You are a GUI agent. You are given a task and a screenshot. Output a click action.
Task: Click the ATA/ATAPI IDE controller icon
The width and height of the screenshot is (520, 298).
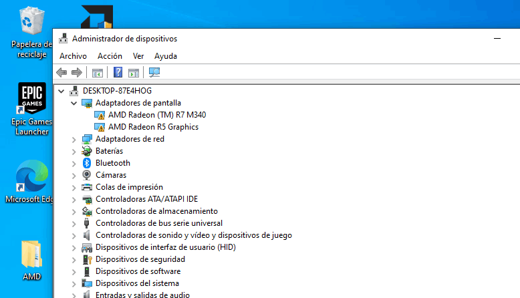pos(87,199)
